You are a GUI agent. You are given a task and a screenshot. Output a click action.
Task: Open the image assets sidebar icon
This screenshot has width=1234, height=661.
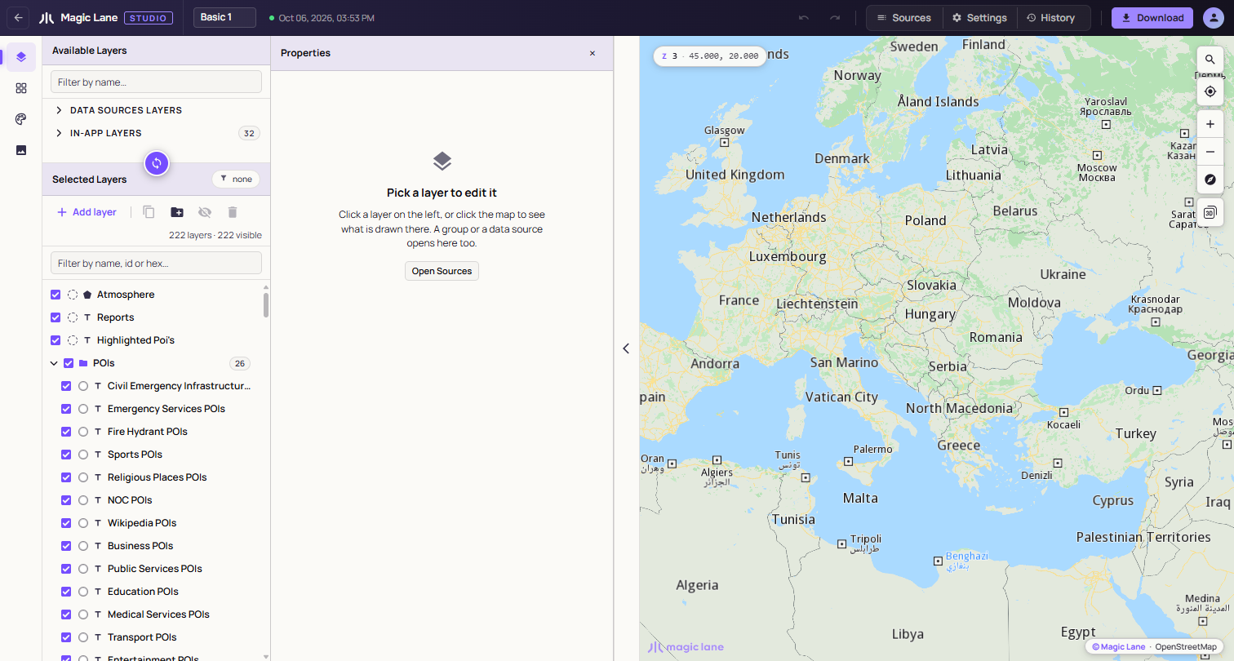[21, 150]
